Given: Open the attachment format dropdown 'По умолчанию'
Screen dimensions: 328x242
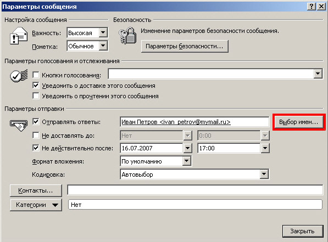Looking at the screenshot, I should [x=186, y=161].
